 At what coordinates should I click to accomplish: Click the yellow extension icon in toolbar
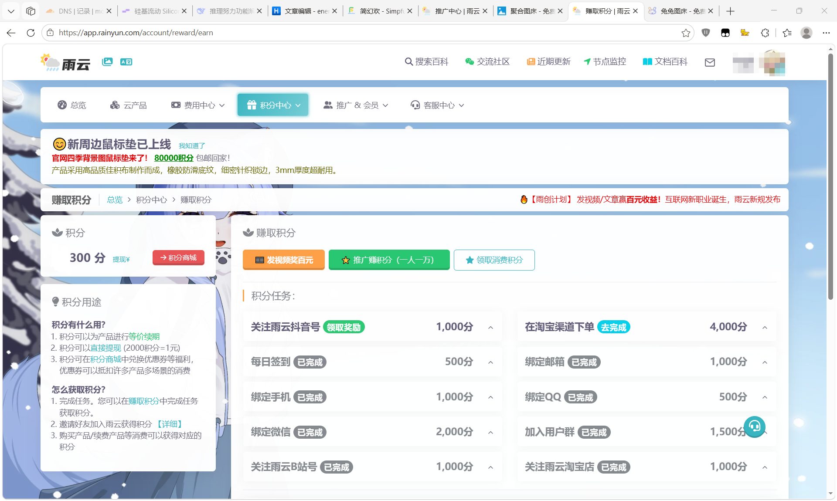(745, 33)
